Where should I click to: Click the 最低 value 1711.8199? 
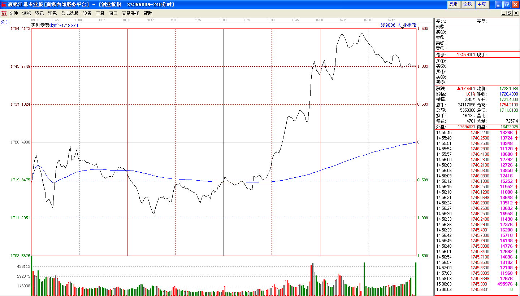(509, 110)
